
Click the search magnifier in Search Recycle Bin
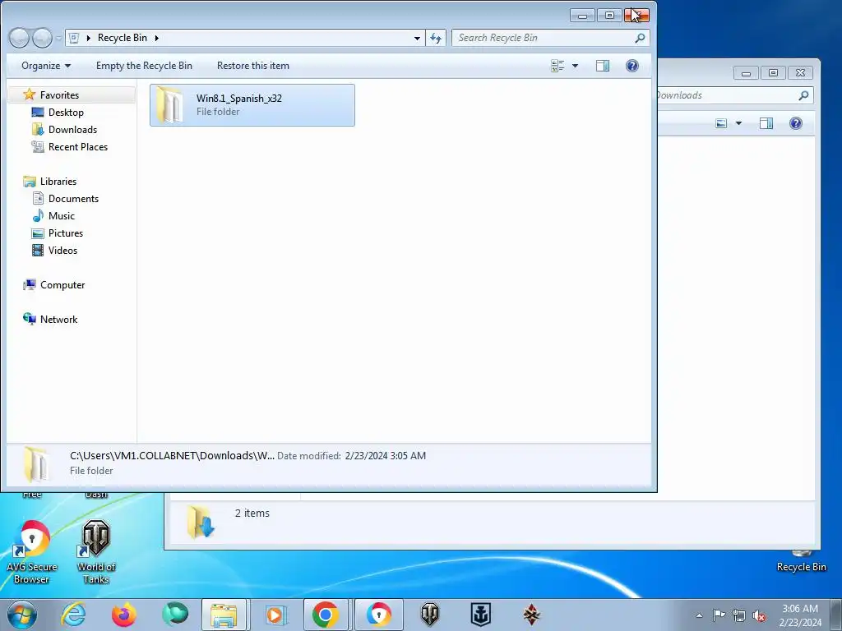pyautogui.click(x=640, y=38)
